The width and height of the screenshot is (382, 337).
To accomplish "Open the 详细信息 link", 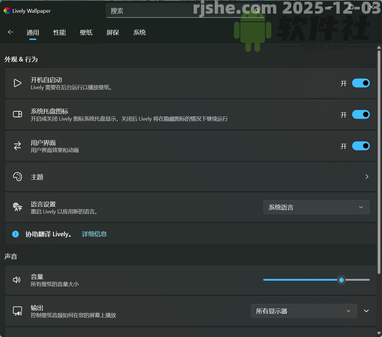I will [94, 234].
